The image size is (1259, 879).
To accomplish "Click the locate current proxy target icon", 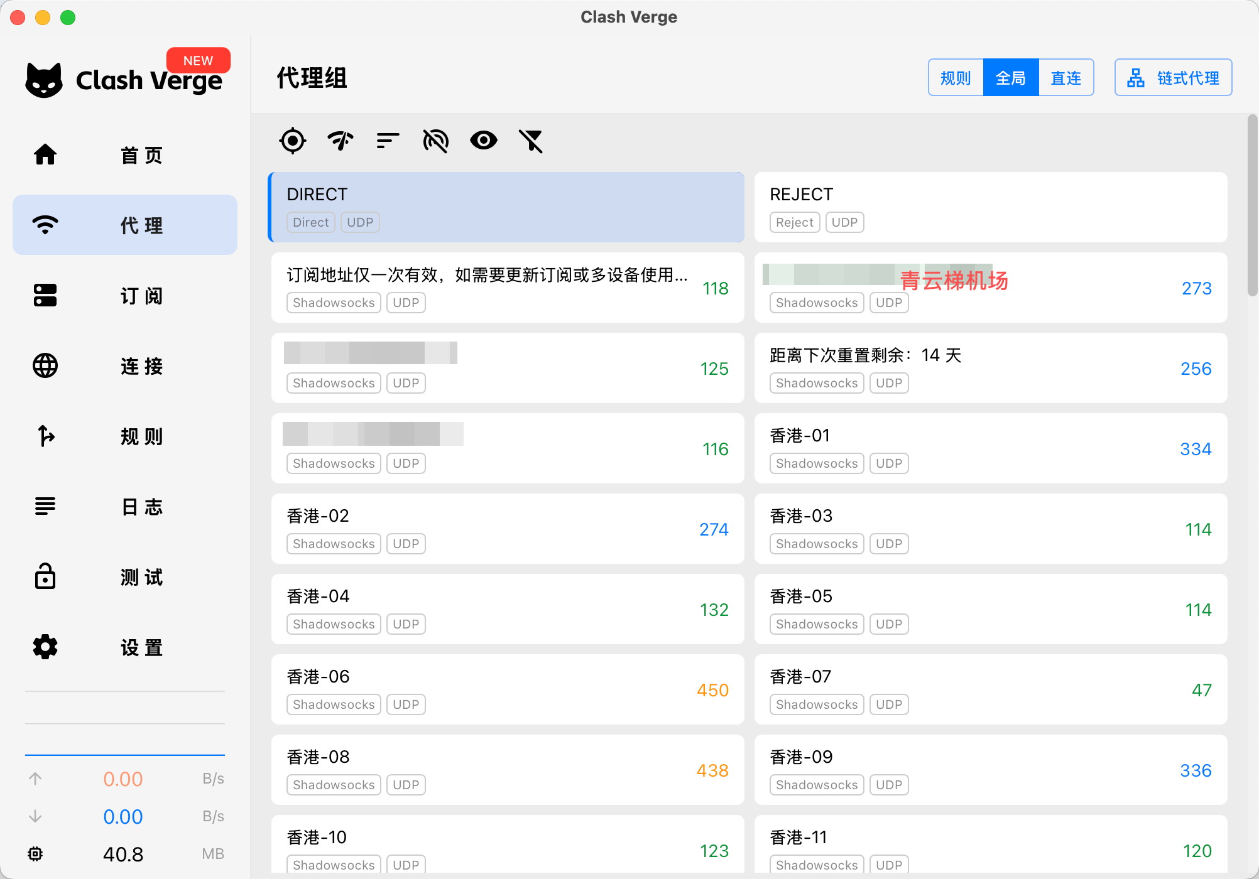I will 293,141.
